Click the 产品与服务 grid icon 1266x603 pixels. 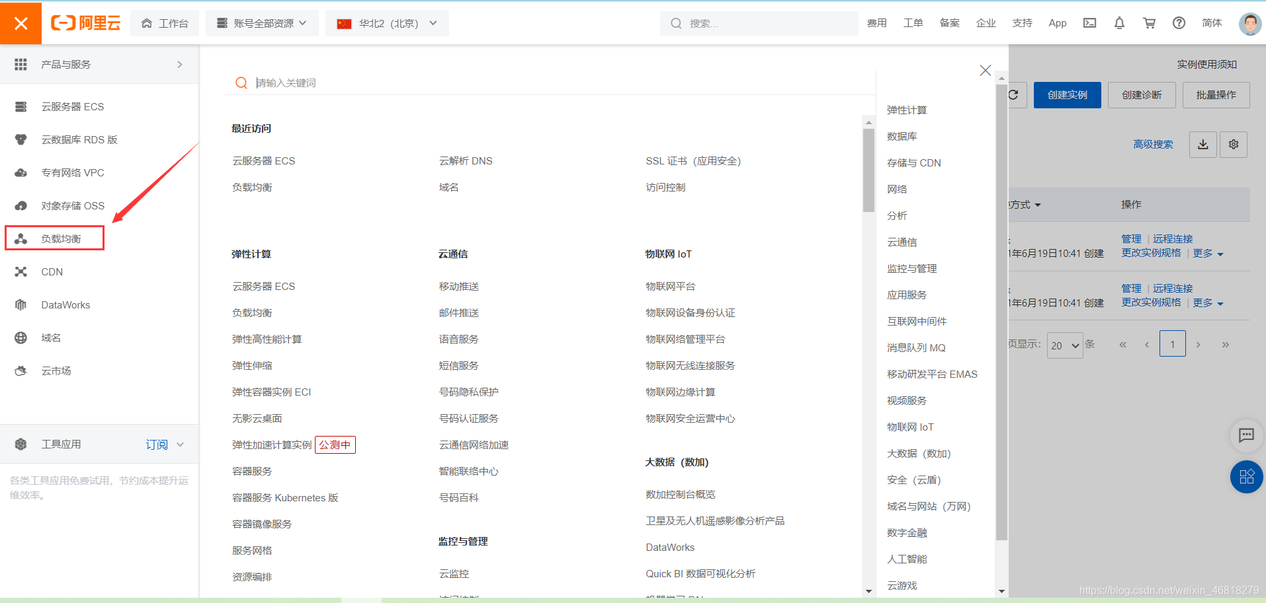21,65
